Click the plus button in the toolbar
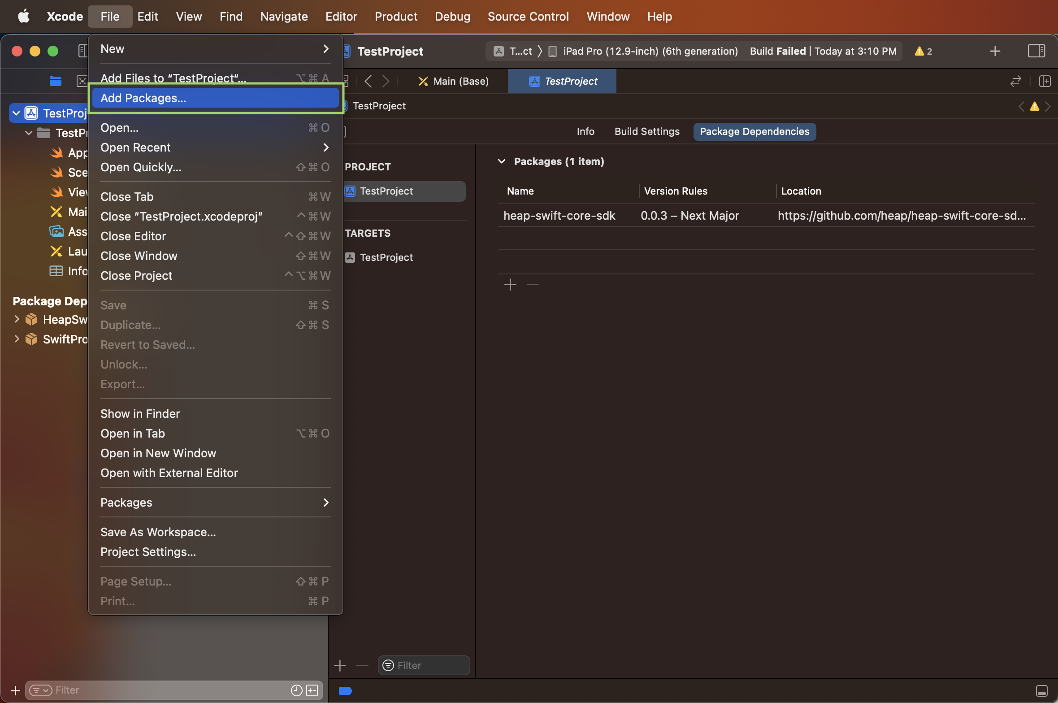 click(x=995, y=51)
